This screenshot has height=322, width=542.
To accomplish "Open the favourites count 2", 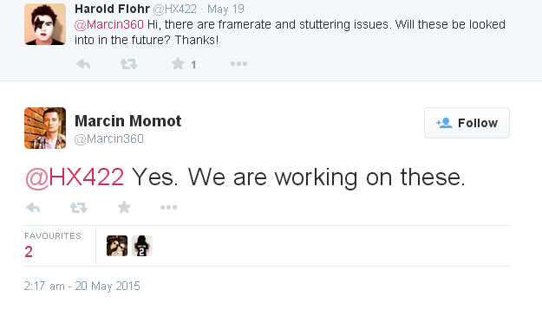I will point(29,252).
